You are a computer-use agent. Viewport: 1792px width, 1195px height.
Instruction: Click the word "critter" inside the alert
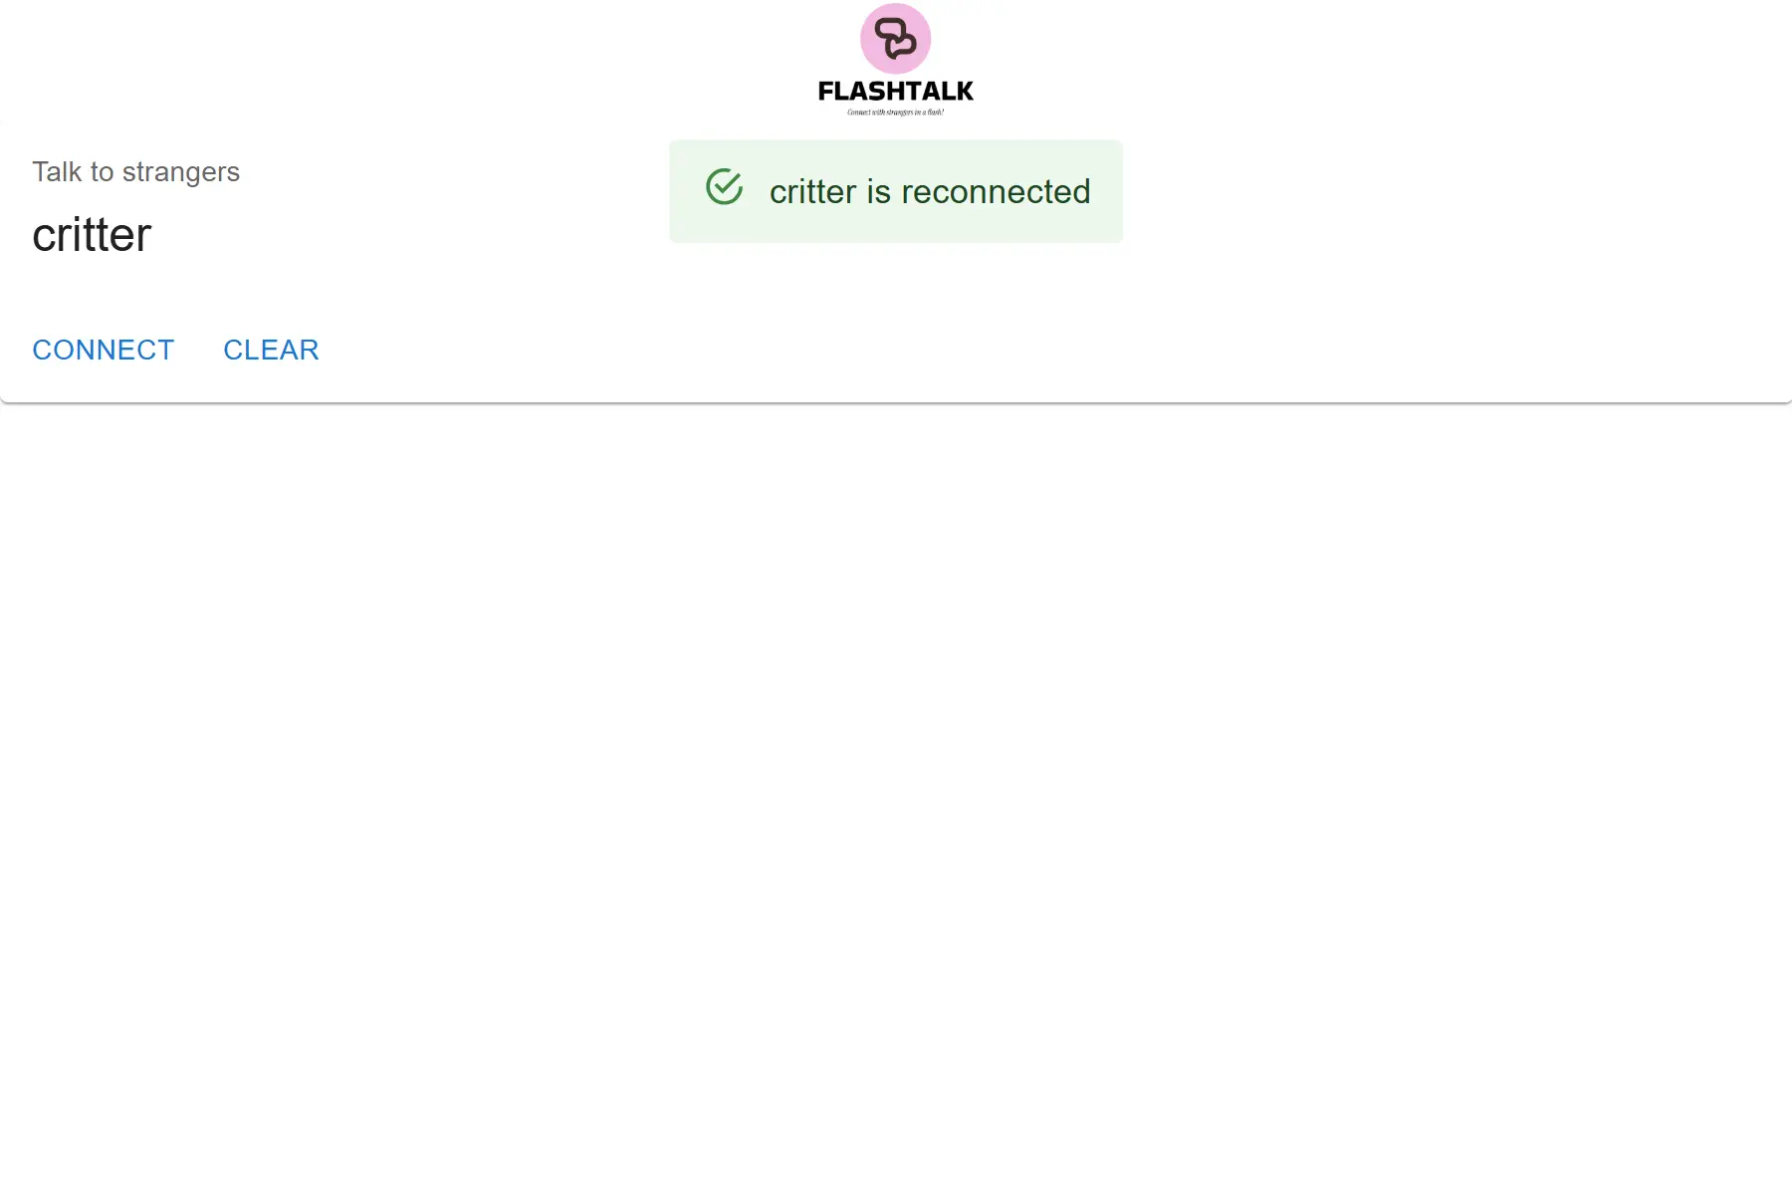point(813,191)
